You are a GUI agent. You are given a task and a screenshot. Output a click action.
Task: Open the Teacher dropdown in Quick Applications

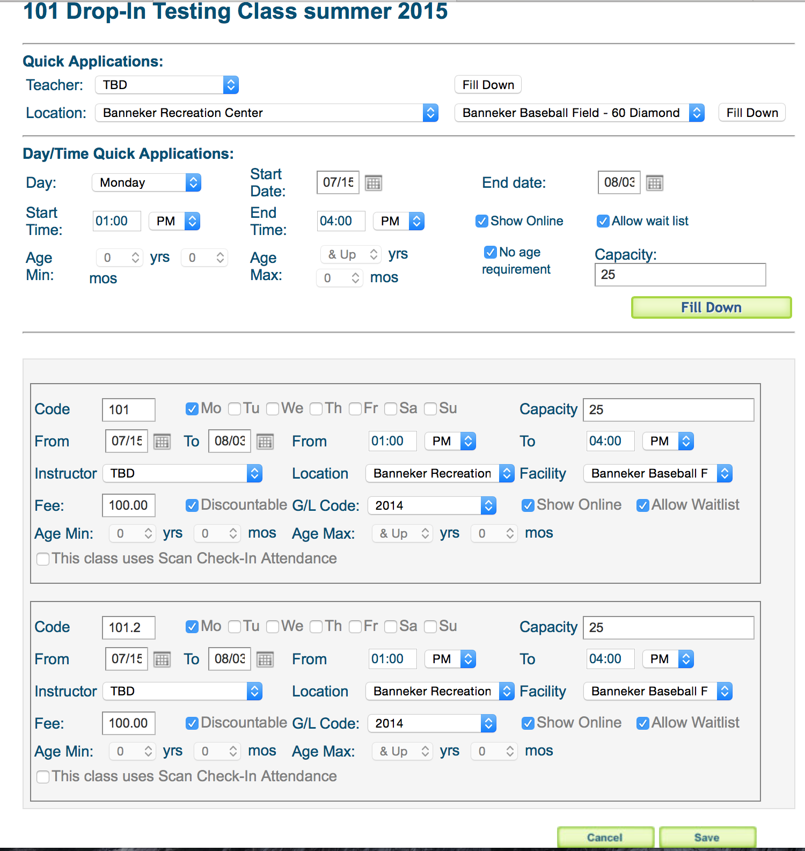click(x=167, y=85)
